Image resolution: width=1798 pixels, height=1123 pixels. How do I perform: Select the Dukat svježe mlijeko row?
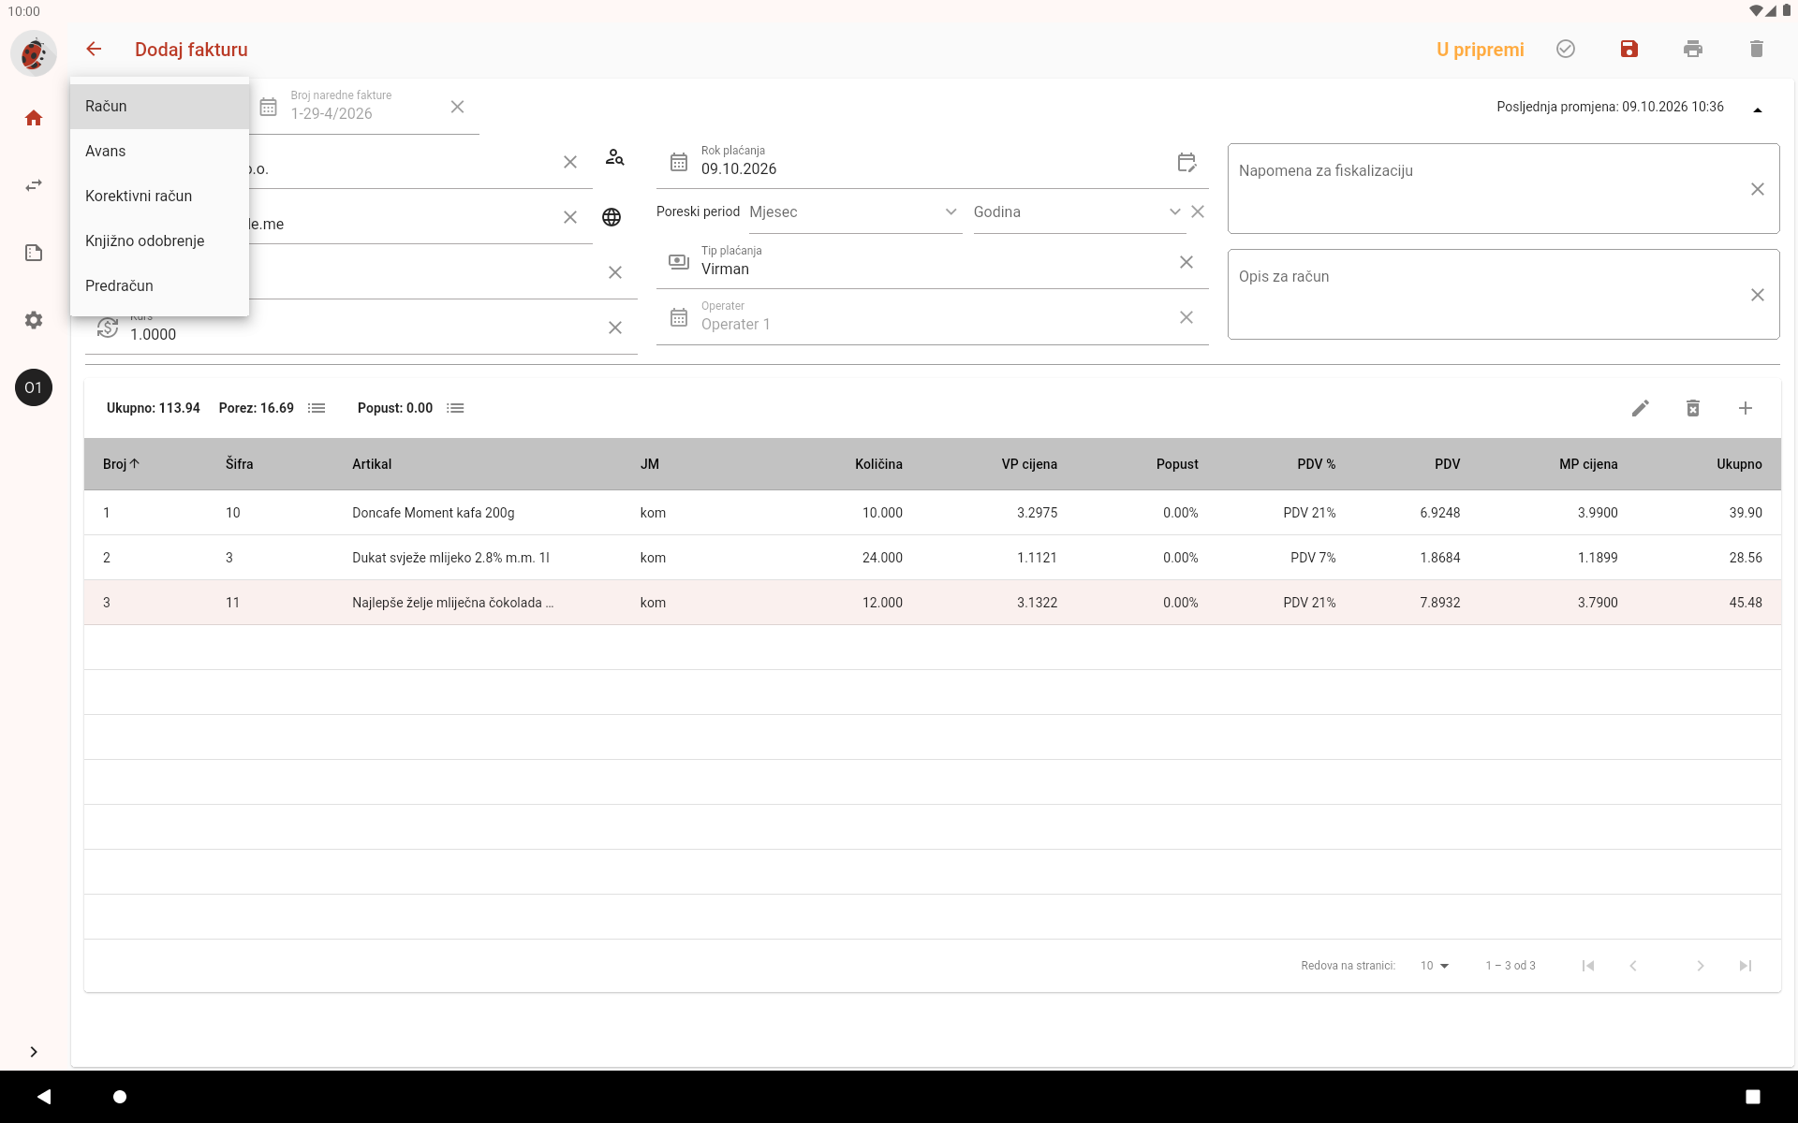pos(933,558)
